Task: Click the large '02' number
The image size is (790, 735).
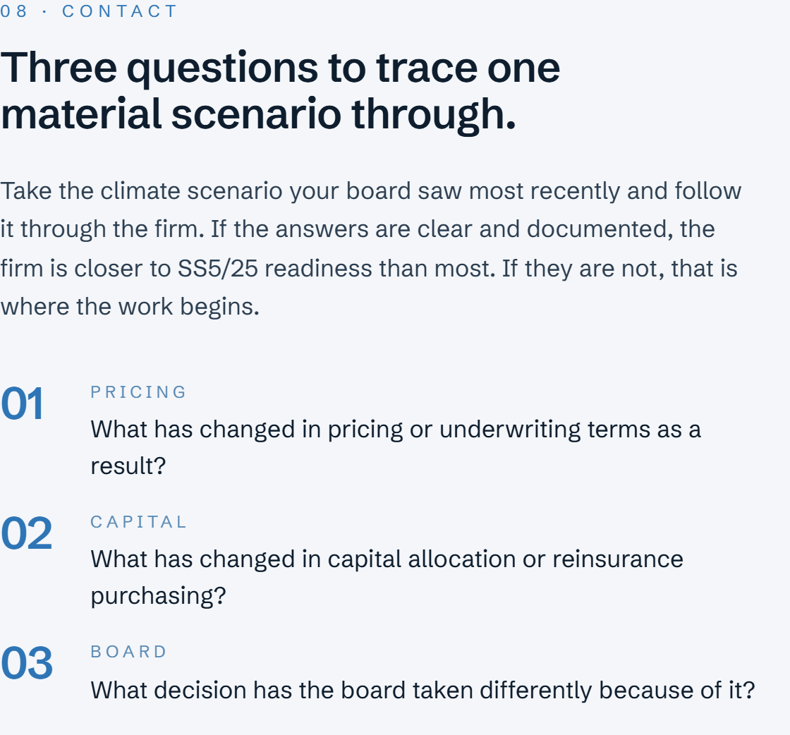Action: click(26, 533)
